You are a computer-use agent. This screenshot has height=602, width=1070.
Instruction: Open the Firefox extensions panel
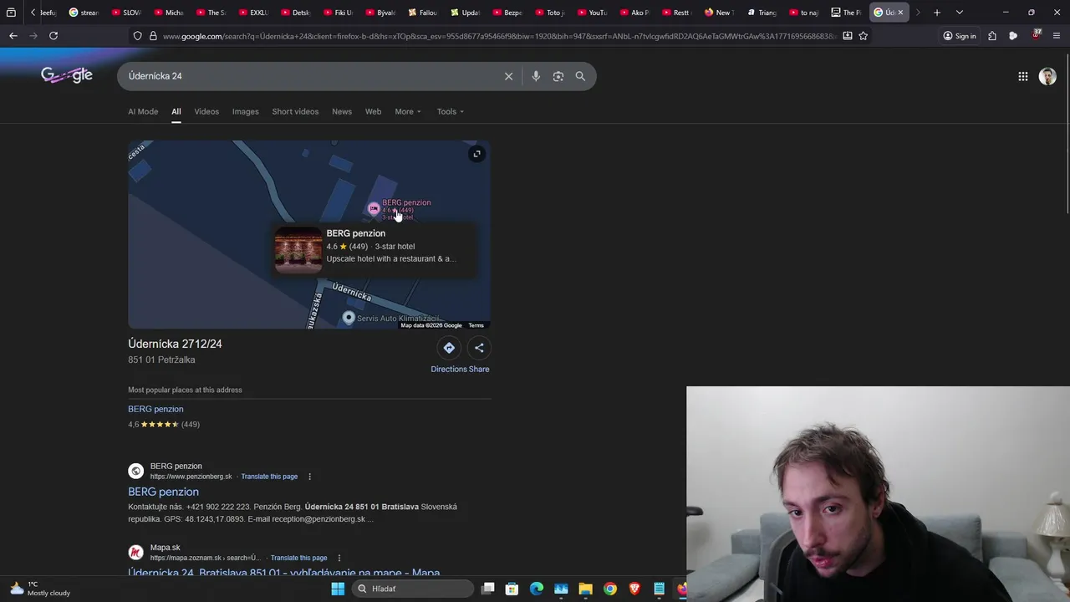992,36
